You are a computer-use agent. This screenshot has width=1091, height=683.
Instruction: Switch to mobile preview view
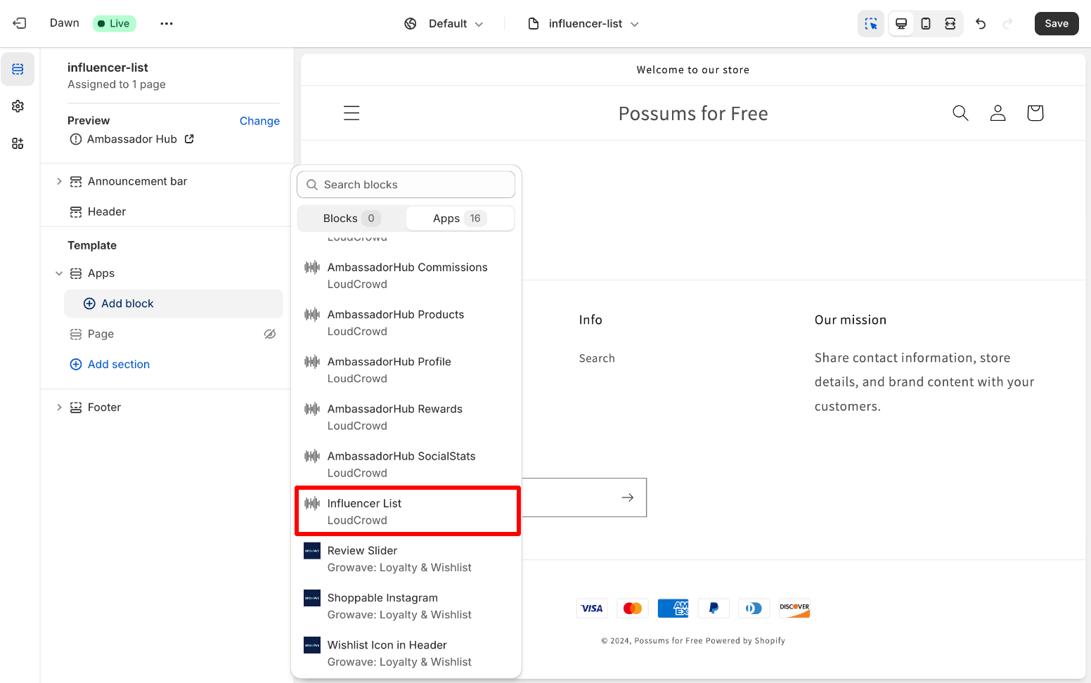click(926, 24)
